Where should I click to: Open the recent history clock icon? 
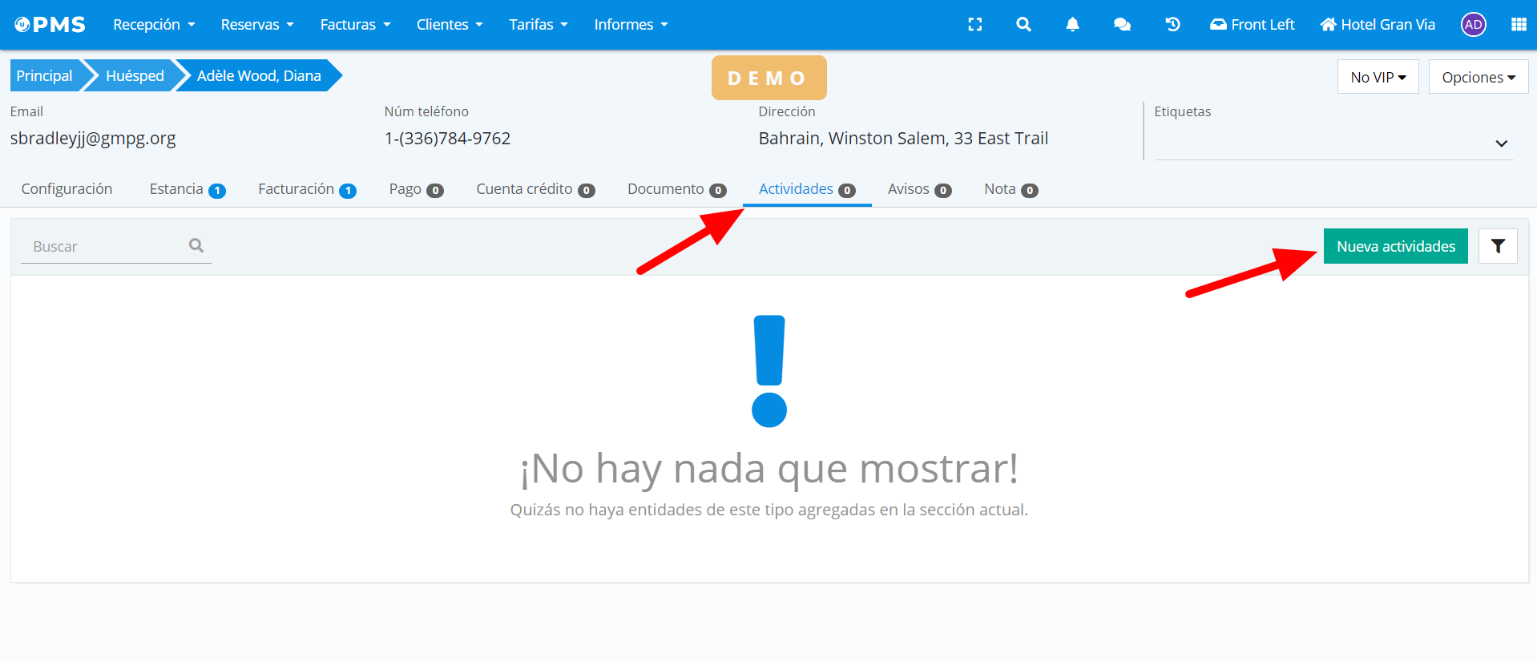coord(1172,25)
